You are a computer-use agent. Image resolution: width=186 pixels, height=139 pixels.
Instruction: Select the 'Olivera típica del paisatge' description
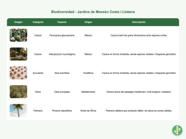(139, 92)
